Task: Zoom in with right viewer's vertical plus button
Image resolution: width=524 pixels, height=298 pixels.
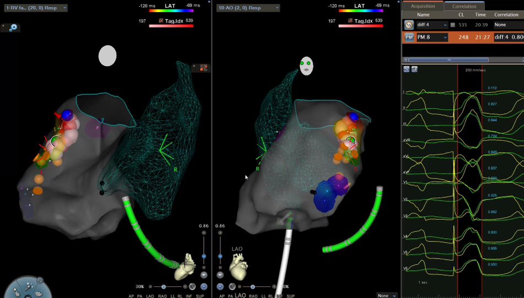Action: [220, 233]
